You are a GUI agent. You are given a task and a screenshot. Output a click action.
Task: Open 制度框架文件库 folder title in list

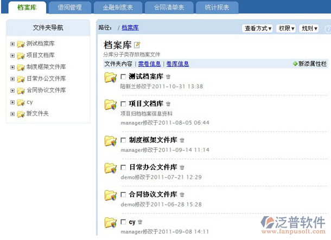[153, 140]
